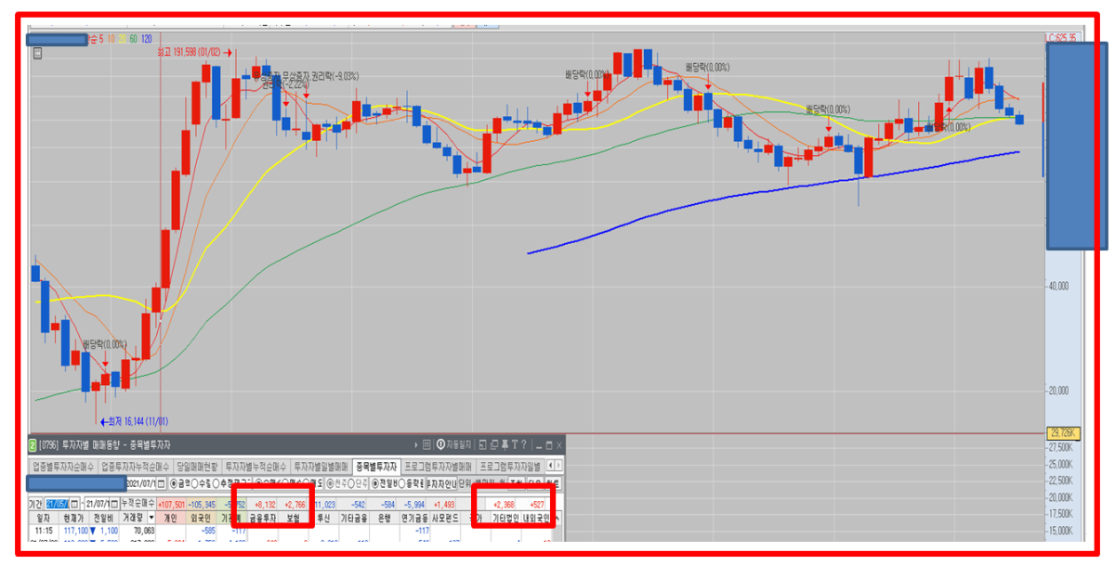Click the 투자자안내 button
This screenshot has height=565, width=1115.
pos(440,484)
